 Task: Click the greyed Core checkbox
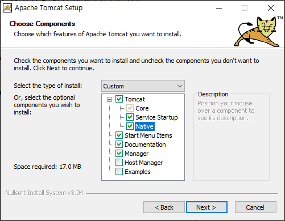pyautogui.click(x=130, y=108)
